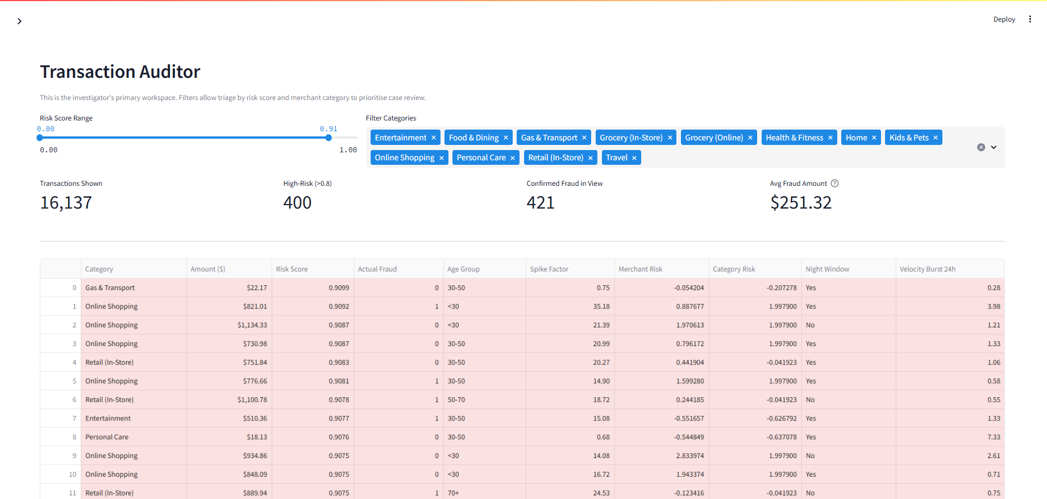Remove the Gas & Transport tag

click(x=584, y=138)
